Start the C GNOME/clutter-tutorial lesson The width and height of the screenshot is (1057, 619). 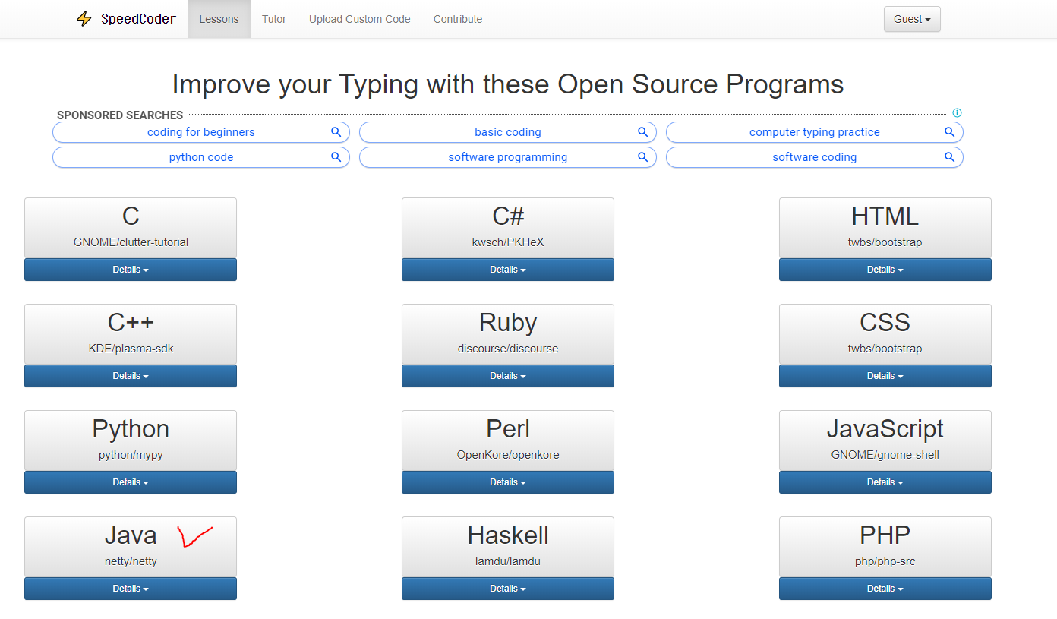(x=131, y=228)
